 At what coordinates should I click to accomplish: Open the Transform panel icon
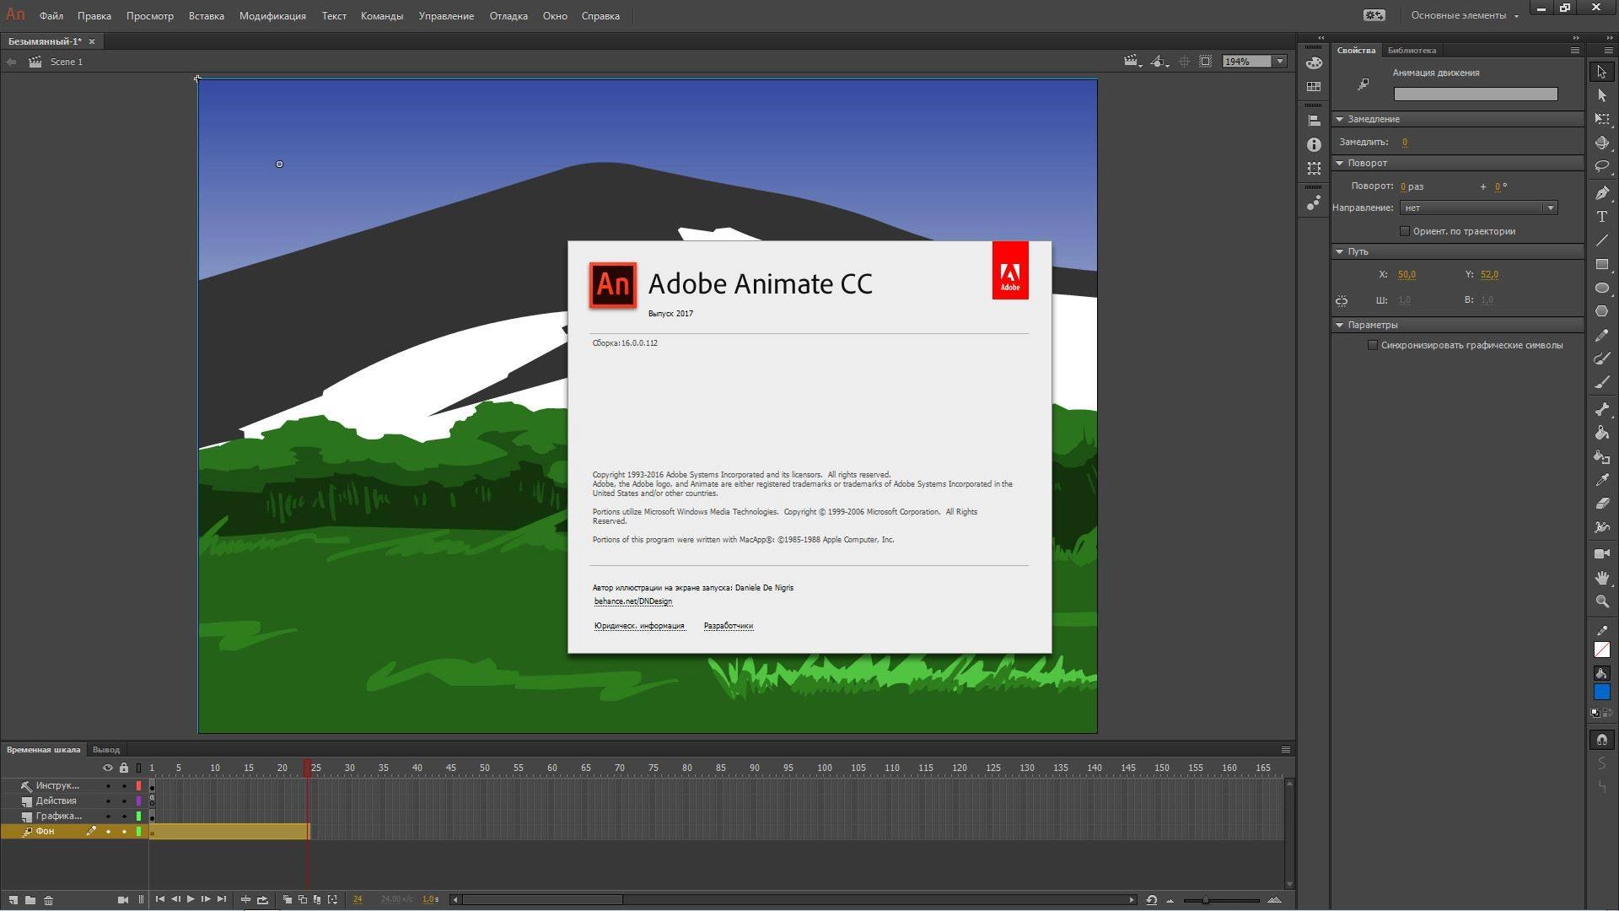click(1314, 169)
